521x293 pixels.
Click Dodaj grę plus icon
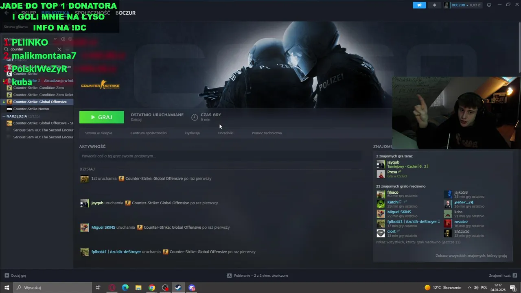coord(7,276)
